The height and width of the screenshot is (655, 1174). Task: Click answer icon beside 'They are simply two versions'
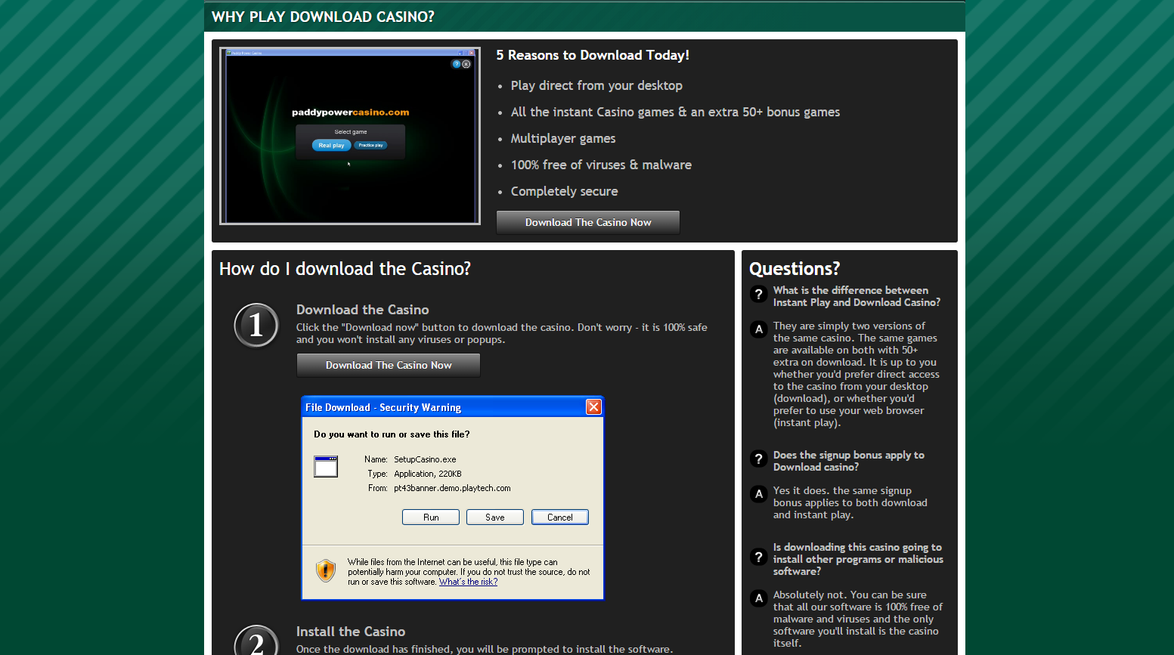coord(759,329)
